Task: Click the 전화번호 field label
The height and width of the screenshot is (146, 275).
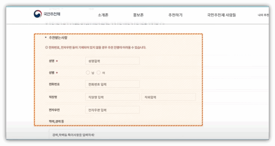Action: (54, 84)
